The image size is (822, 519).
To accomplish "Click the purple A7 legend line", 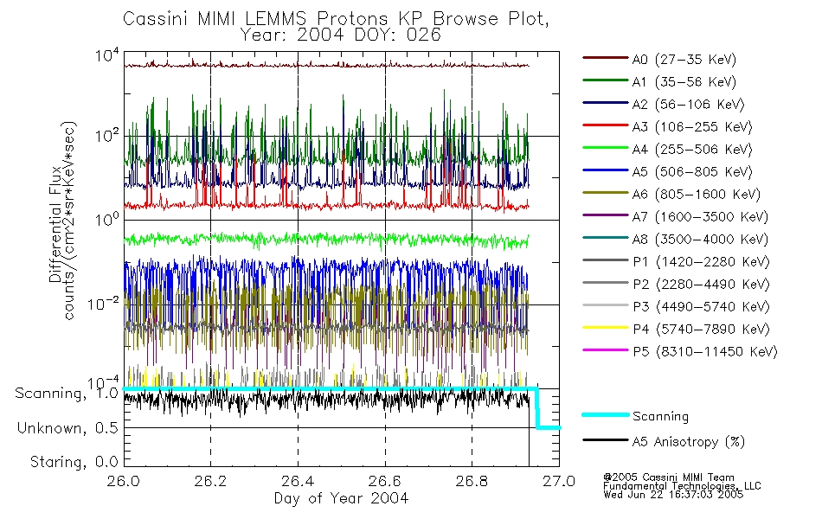I will (605, 215).
